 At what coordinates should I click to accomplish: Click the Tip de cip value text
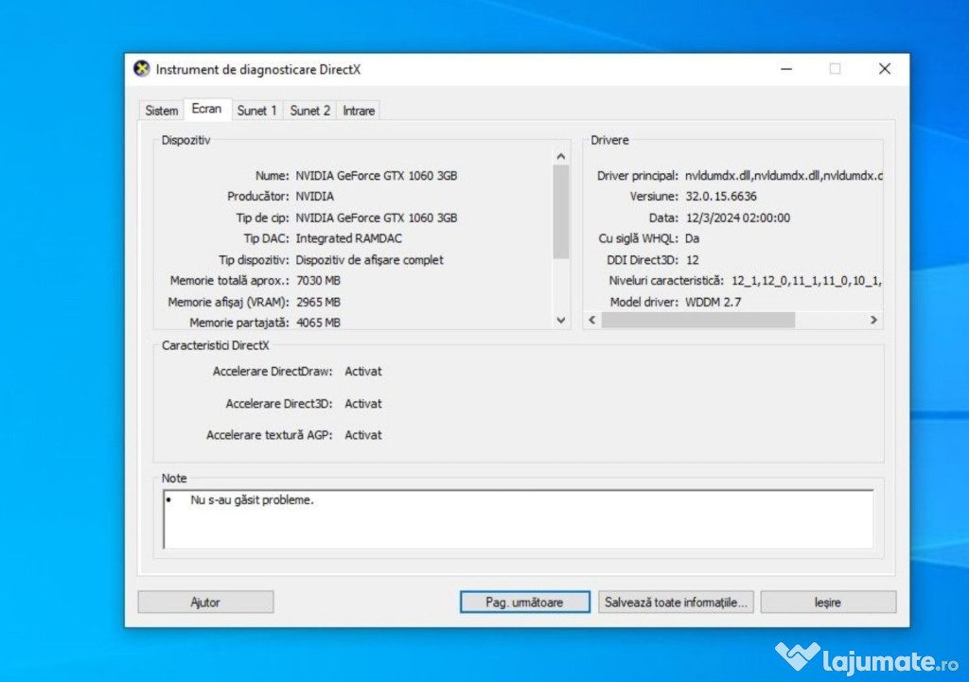click(377, 219)
